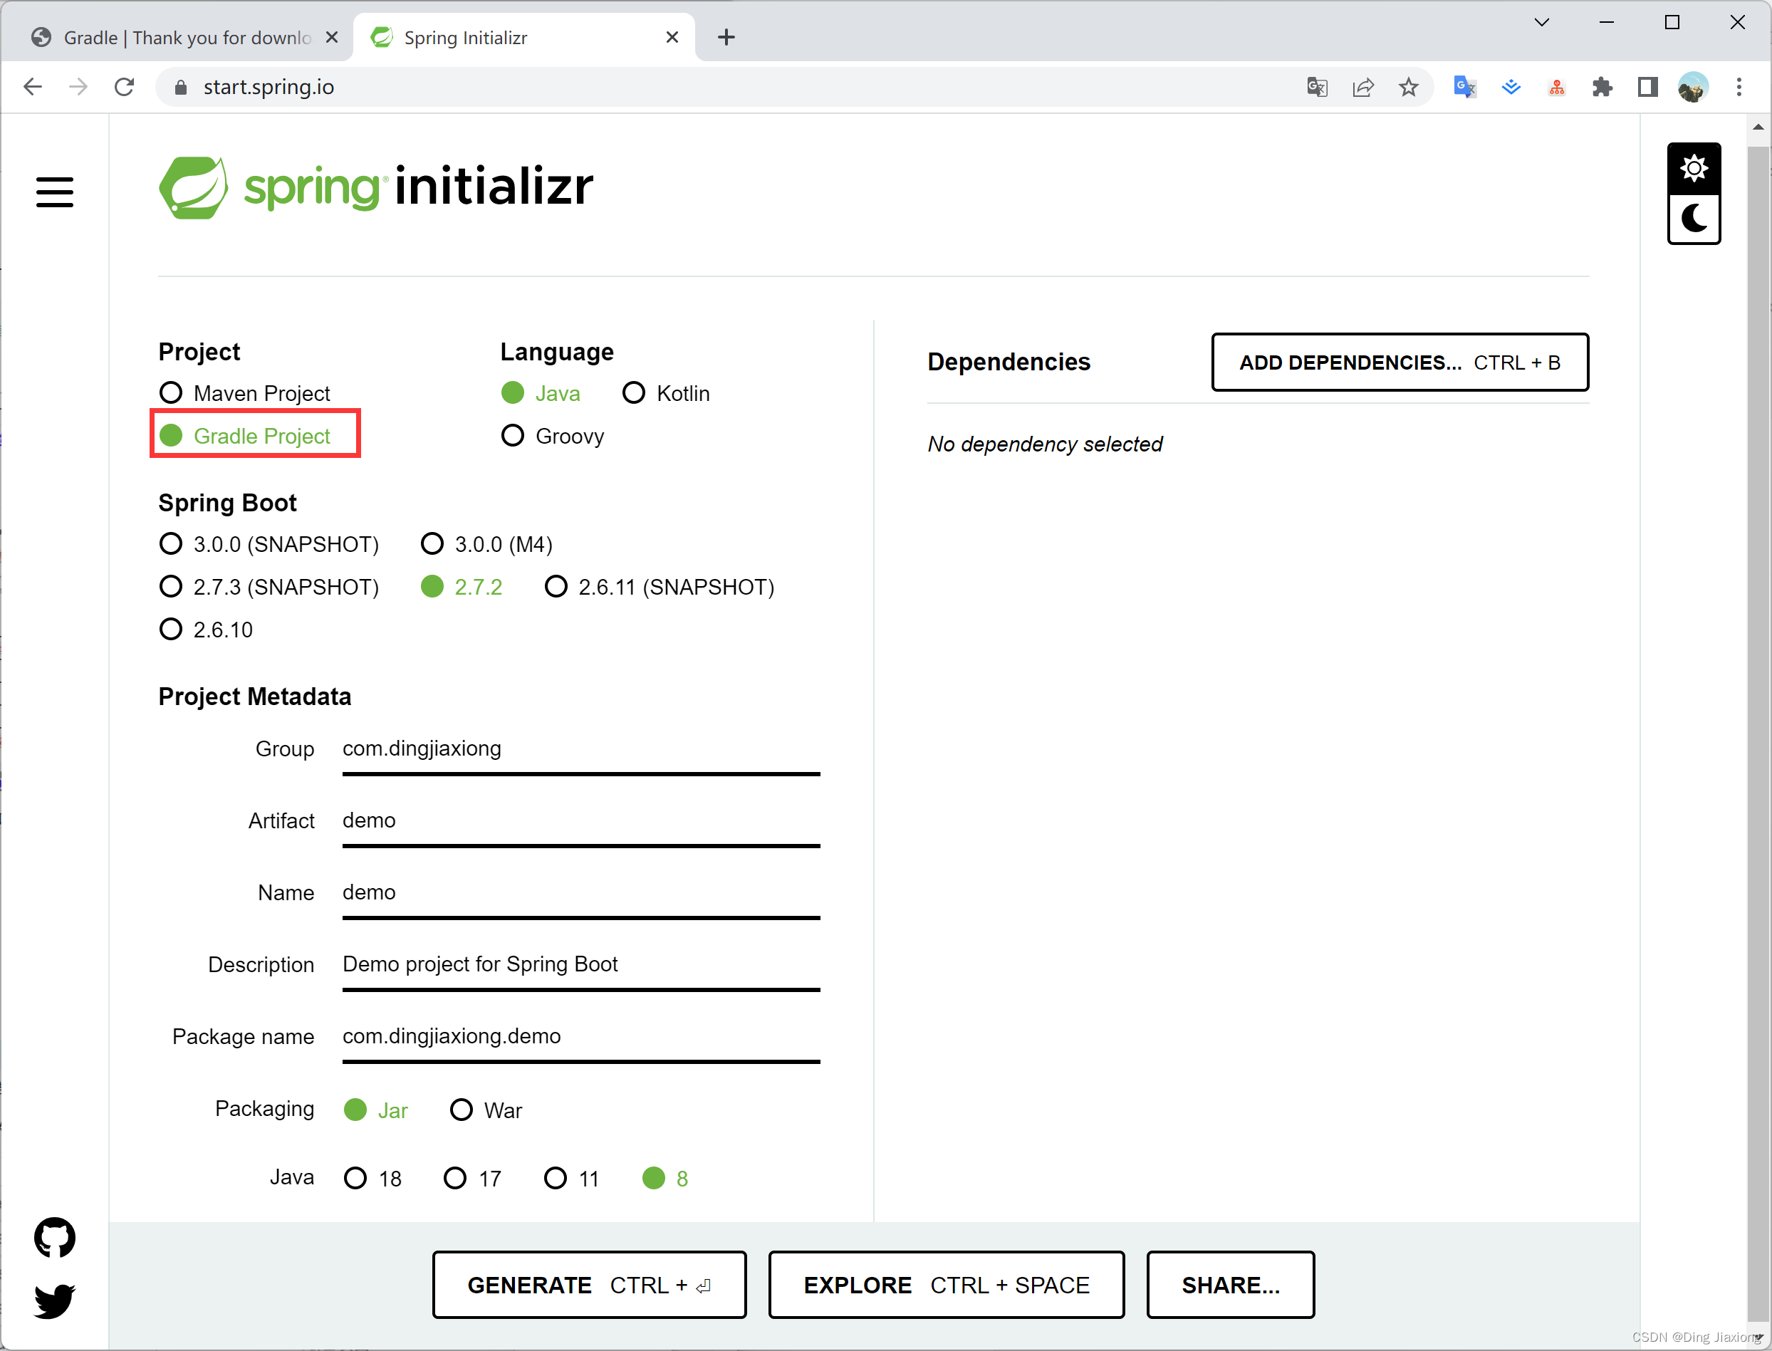Switch to light theme sun icon
The height and width of the screenshot is (1351, 1772).
click(1693, 168)
